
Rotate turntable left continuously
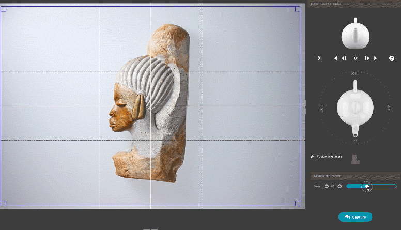pos(335,58)
